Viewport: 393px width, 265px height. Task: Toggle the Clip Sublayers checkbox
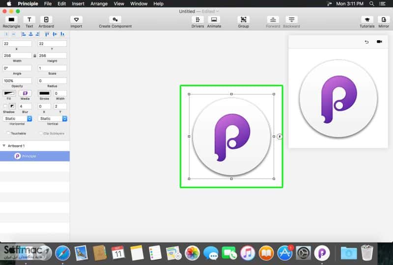[x=41, y=133]
